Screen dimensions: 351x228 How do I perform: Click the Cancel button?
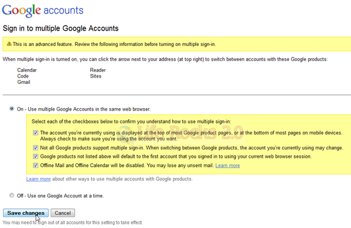(63, 213)
